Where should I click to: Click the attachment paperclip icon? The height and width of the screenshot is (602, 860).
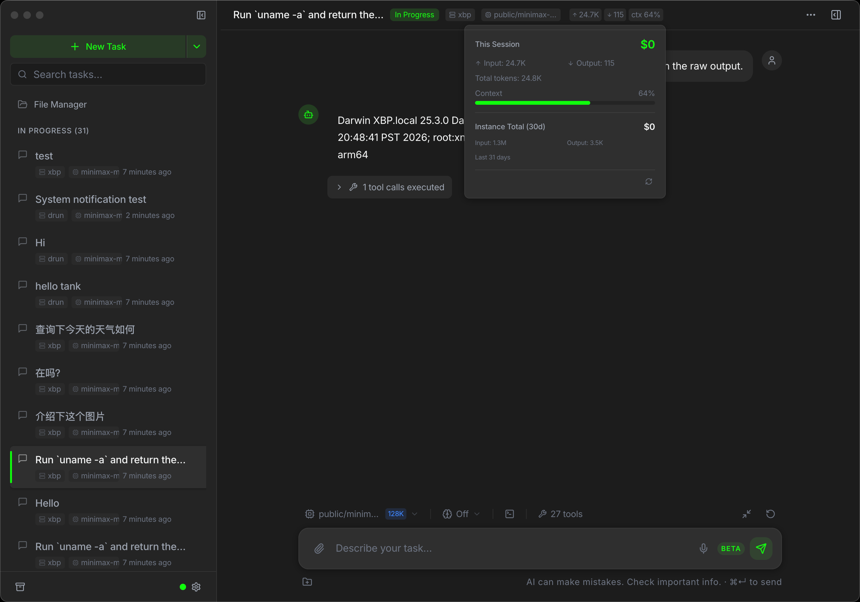[x=319, y=549]
